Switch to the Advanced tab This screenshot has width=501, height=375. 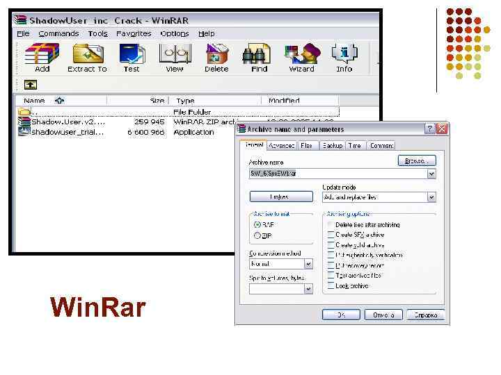tap(282, 146)
